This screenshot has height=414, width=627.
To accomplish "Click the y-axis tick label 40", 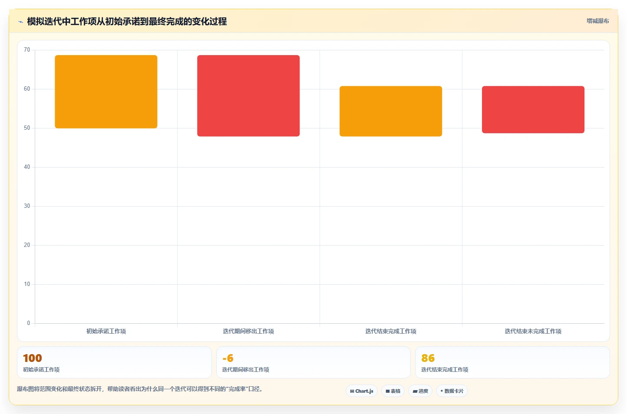I will [27, 167].
